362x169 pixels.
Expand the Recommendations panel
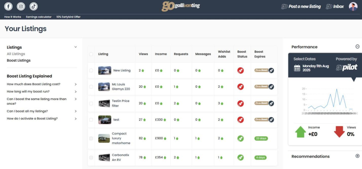coord(357,156)
